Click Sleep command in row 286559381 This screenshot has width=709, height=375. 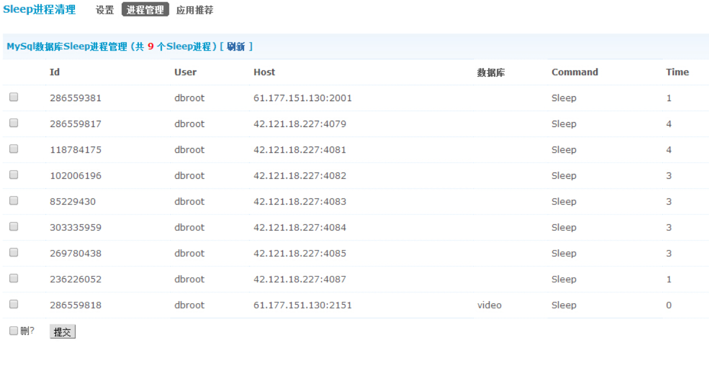(564, 98)
